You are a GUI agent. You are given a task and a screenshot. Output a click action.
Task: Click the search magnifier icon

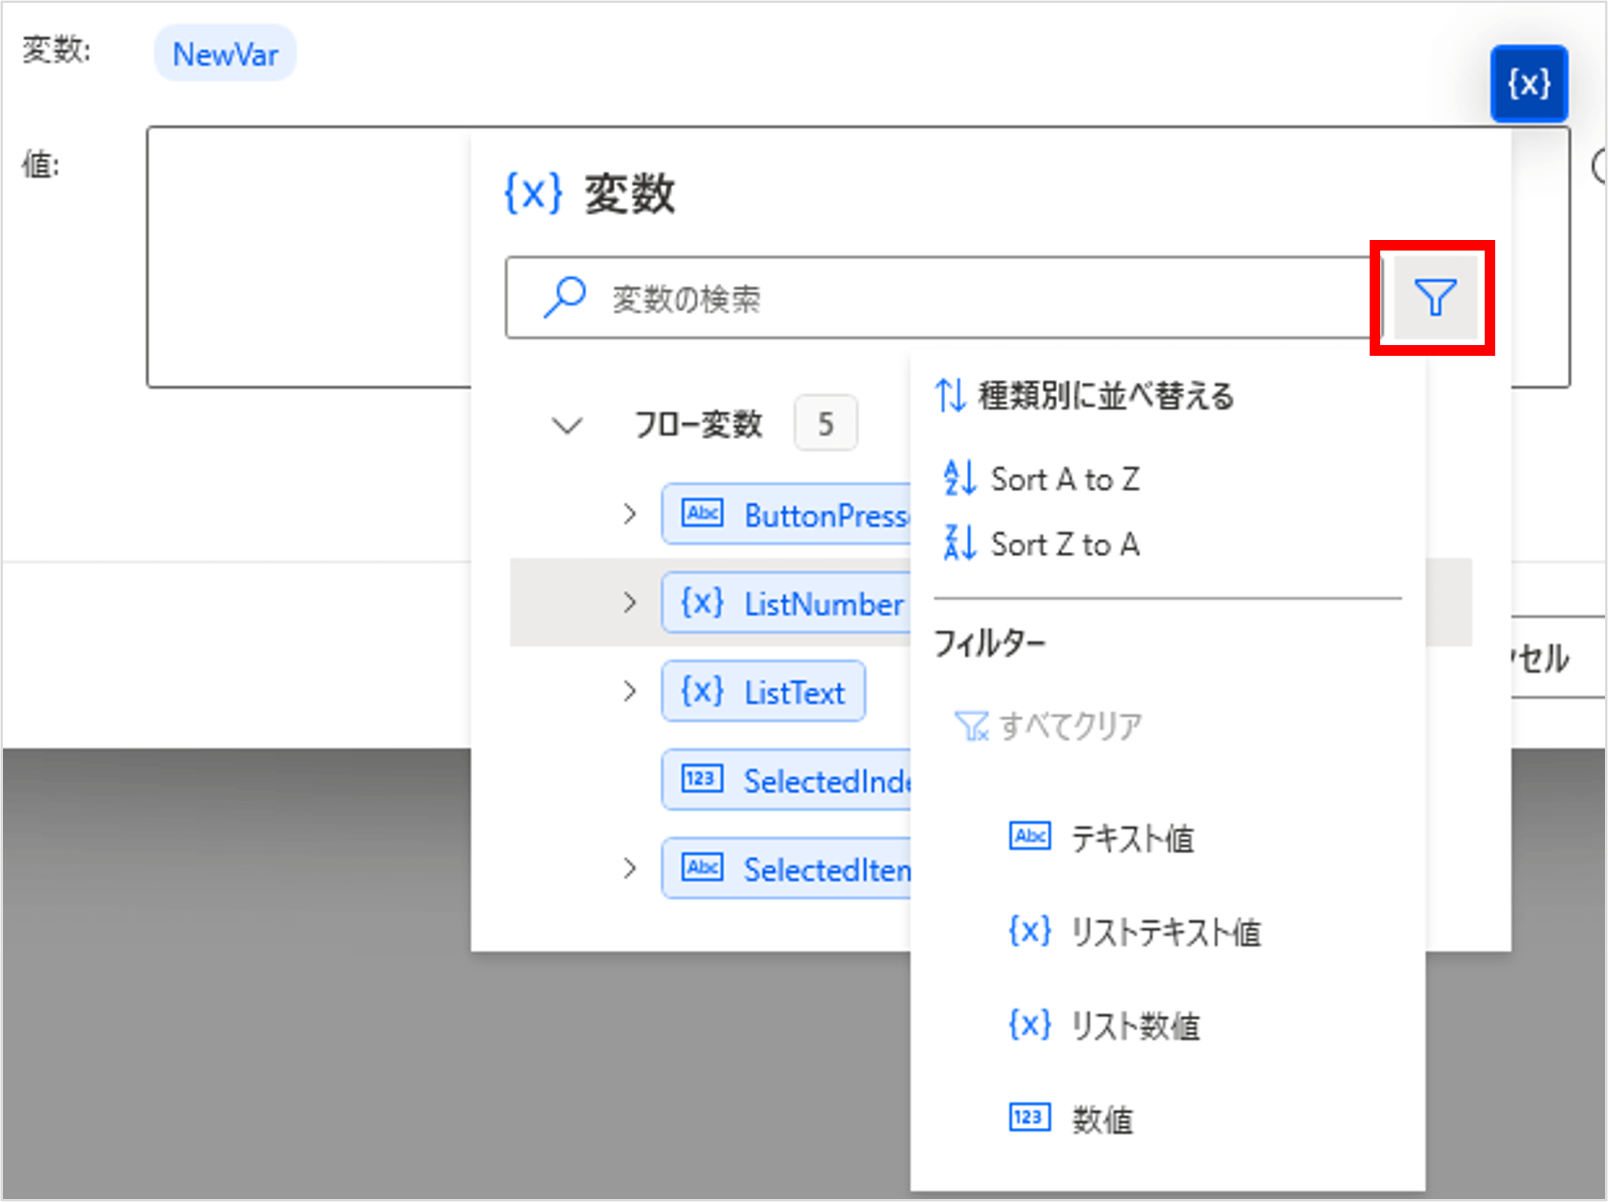564,296
